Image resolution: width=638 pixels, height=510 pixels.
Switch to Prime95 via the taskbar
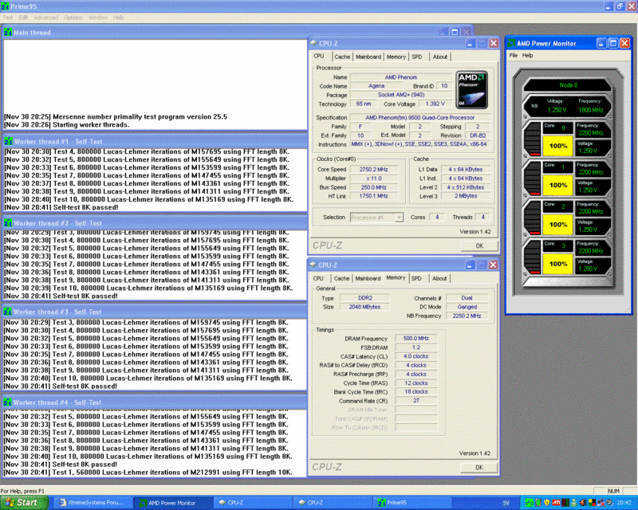coord(412,503)
